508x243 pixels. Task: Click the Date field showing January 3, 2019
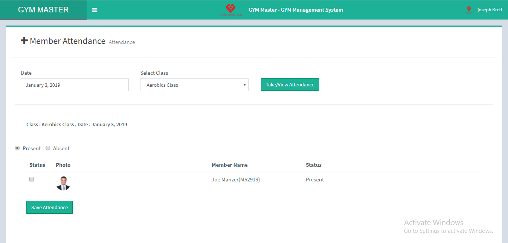pos(75,85)
